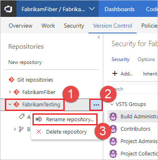158x160 pixels.
Task: Click the Project Administrators avatar icon
Action: [x=113, y=141]
